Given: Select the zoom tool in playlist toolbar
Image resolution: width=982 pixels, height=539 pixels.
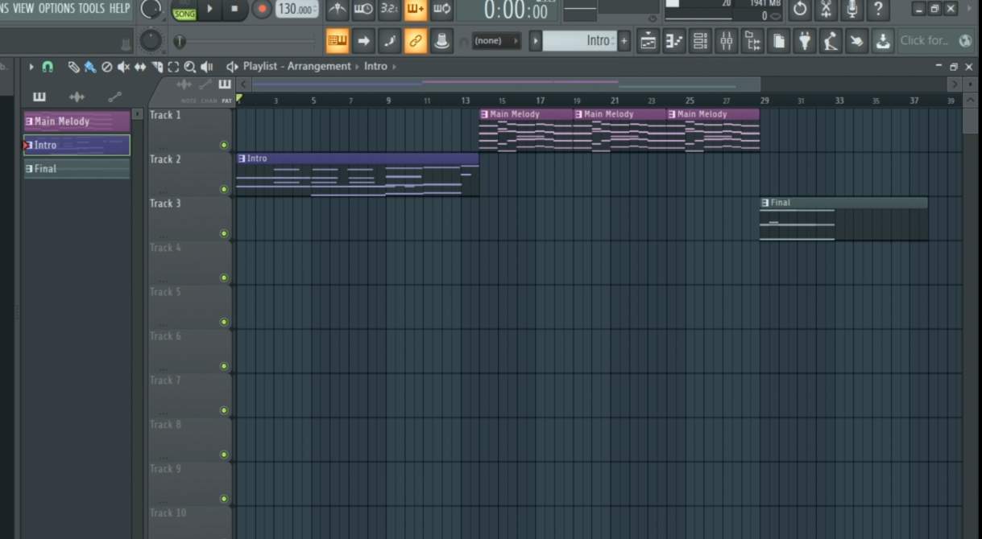Looking at the screenshot, I should pos(189,67).
